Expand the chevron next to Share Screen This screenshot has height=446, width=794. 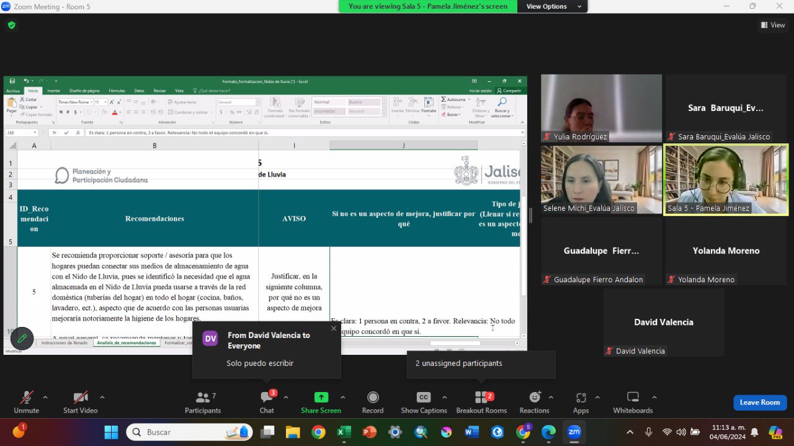pos(343,397)
